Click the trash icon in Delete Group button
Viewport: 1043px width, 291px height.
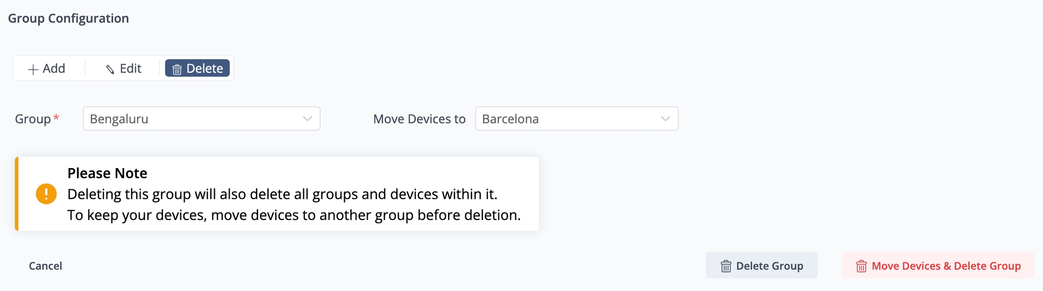coord(726,266)
